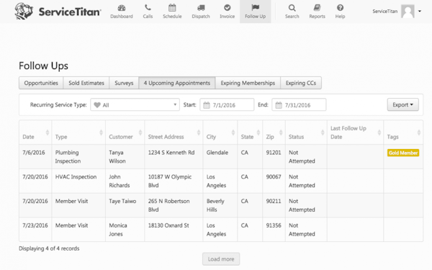
Task: Sort by the State column arrows
Action: point(258,132)
